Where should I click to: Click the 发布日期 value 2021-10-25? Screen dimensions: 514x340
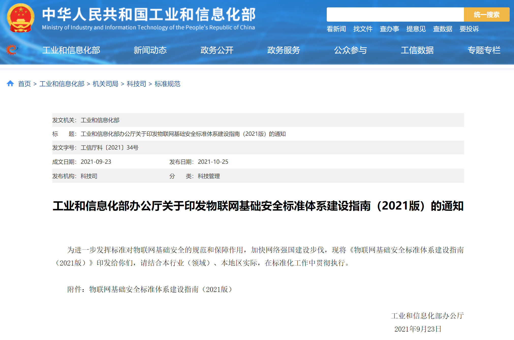click(x=213, y=162)
